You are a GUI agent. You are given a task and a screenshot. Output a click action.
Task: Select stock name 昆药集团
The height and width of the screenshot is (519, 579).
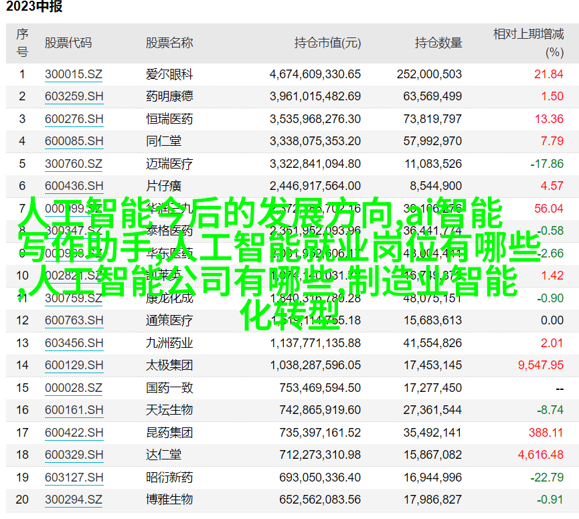pos(169,433)
